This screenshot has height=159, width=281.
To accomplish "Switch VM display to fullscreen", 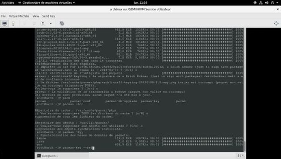I will (276, 24).
